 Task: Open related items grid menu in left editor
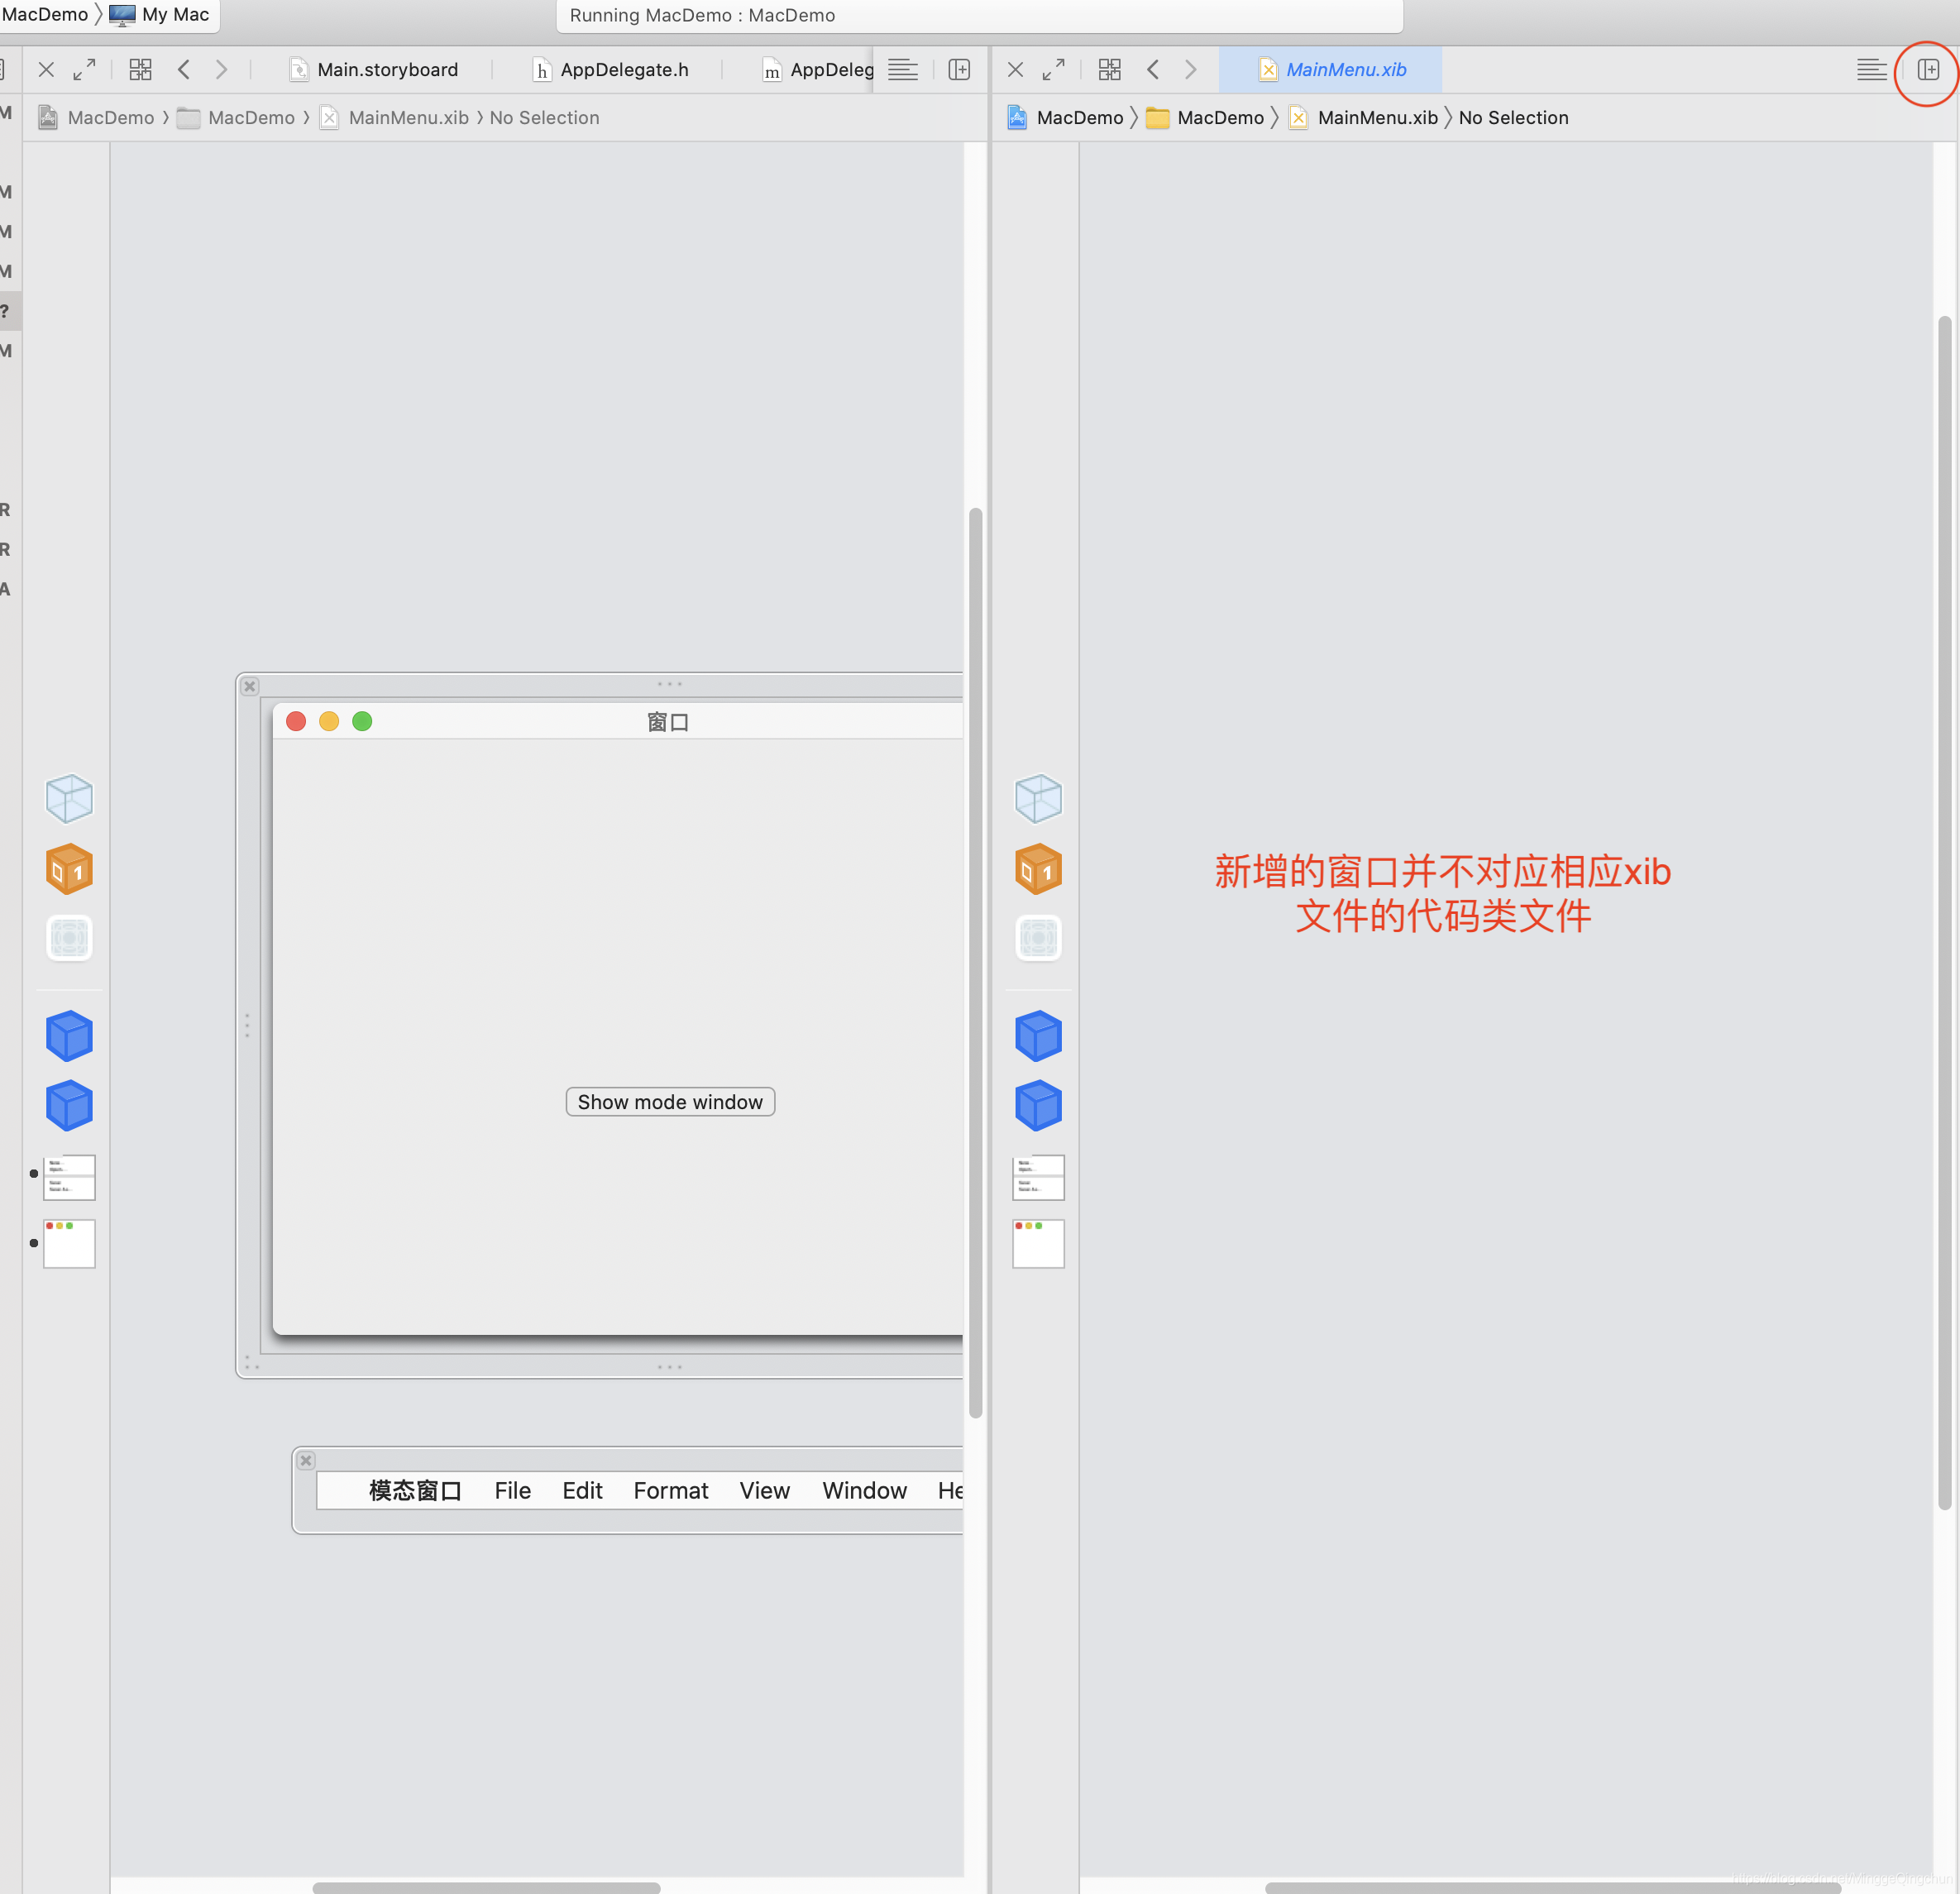140,70
